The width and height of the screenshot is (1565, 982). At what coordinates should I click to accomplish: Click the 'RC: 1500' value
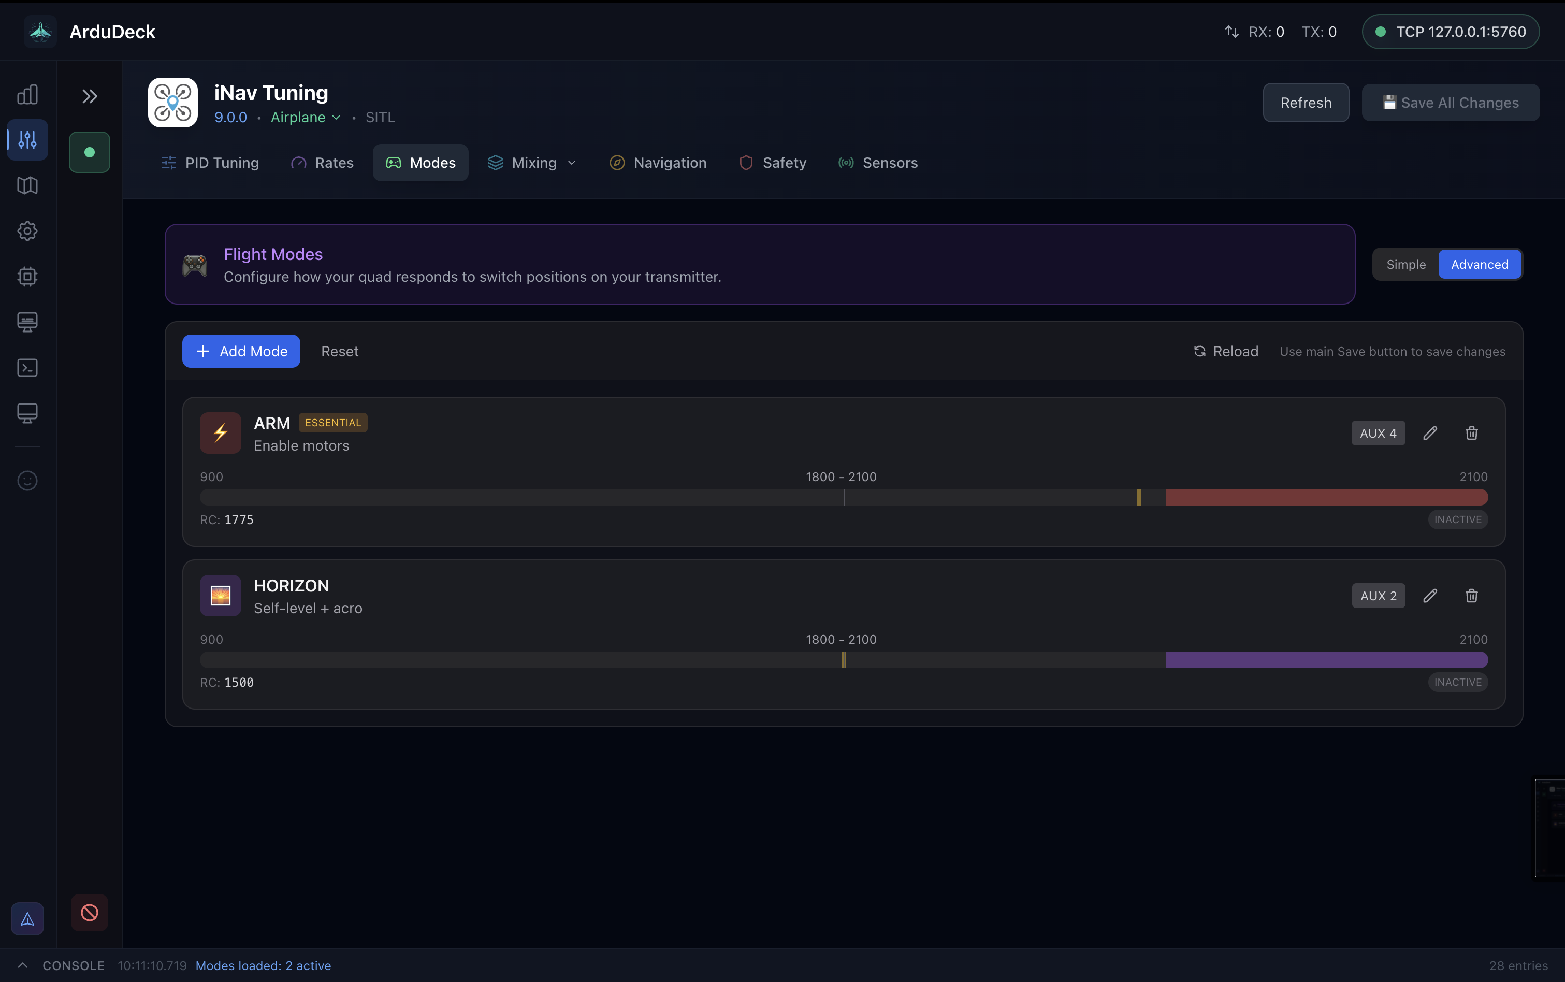click(x=227, y=682)
